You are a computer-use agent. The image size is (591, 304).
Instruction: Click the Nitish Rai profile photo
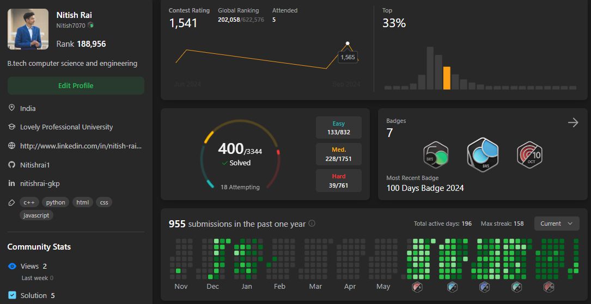[x=28, y=29]
